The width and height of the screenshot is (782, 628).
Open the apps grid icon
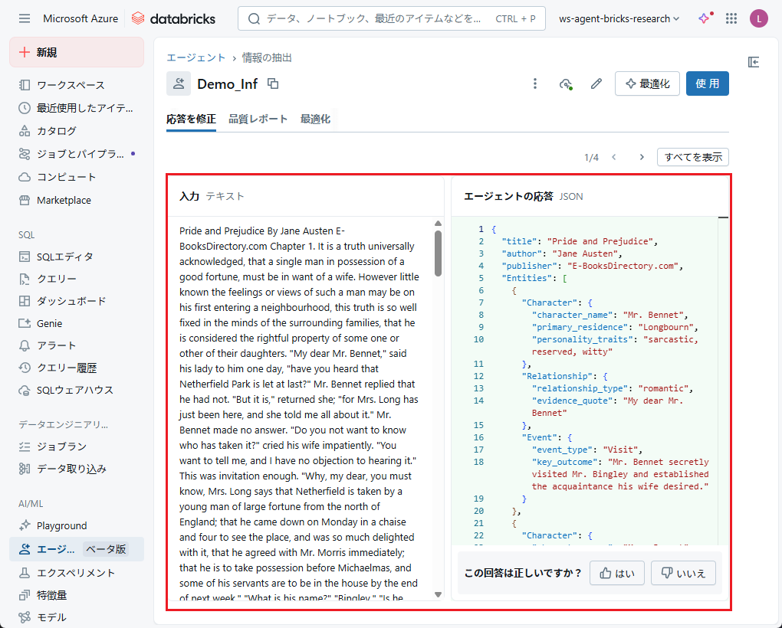point(731,18)
